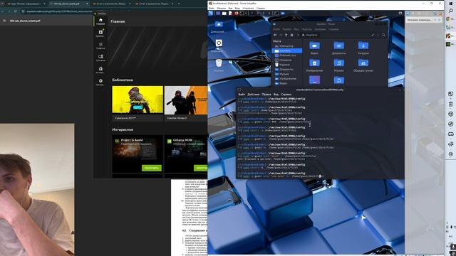Launch Firefox from the Kali top panel
This screenshot has height=256, width=456.
[x=236, y=14]
